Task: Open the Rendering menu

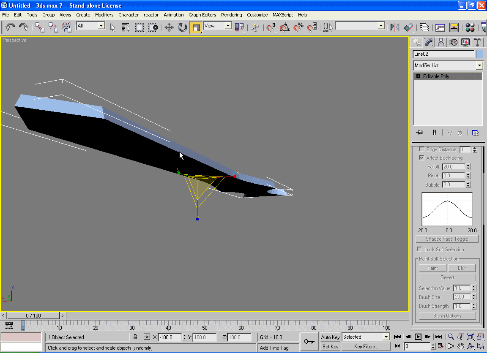Action: [231, 15]
